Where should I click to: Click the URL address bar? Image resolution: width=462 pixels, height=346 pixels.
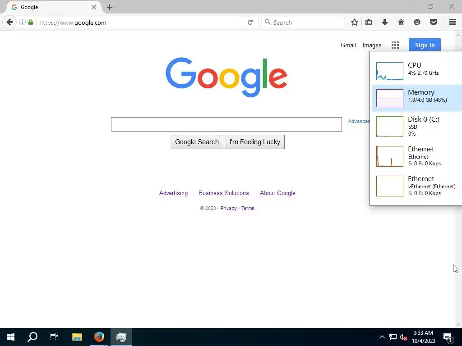pyautogui.click(x=140, y=23)
